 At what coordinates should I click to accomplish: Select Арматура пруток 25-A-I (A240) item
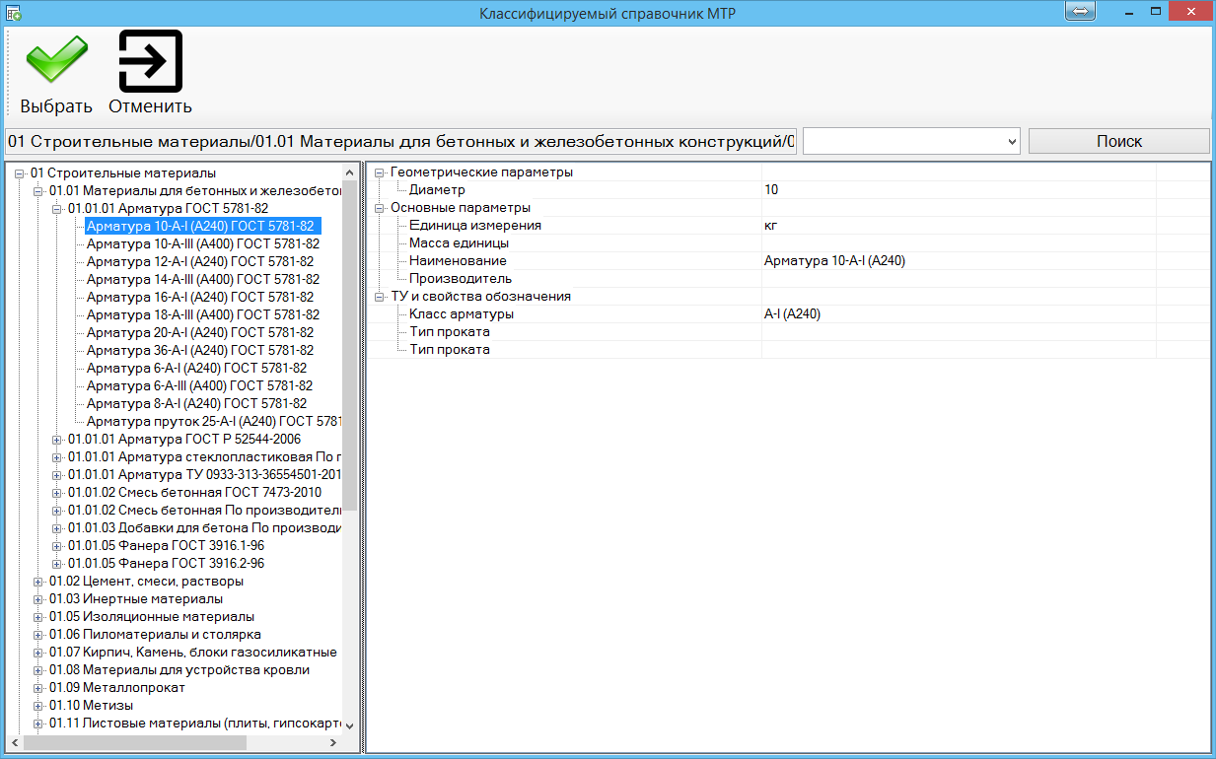click(x=214, y=421)
